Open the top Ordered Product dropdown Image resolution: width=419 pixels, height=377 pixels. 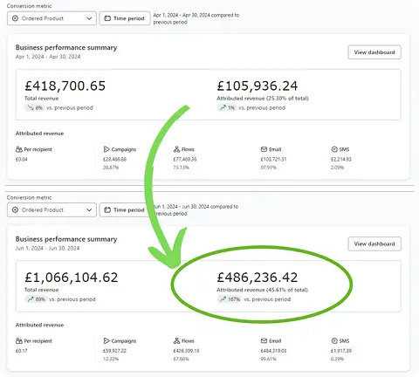tap(52, 18)
